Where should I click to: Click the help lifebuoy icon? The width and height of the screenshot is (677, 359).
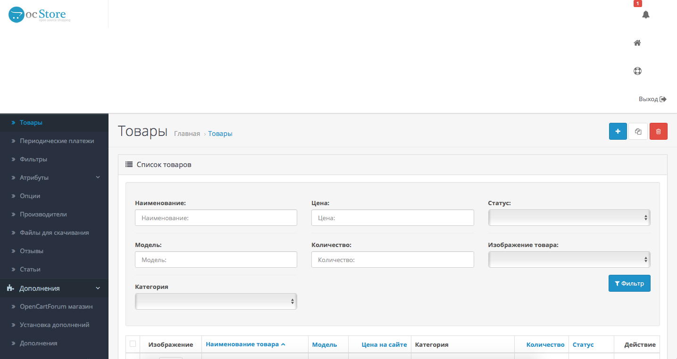coord(637,71)
